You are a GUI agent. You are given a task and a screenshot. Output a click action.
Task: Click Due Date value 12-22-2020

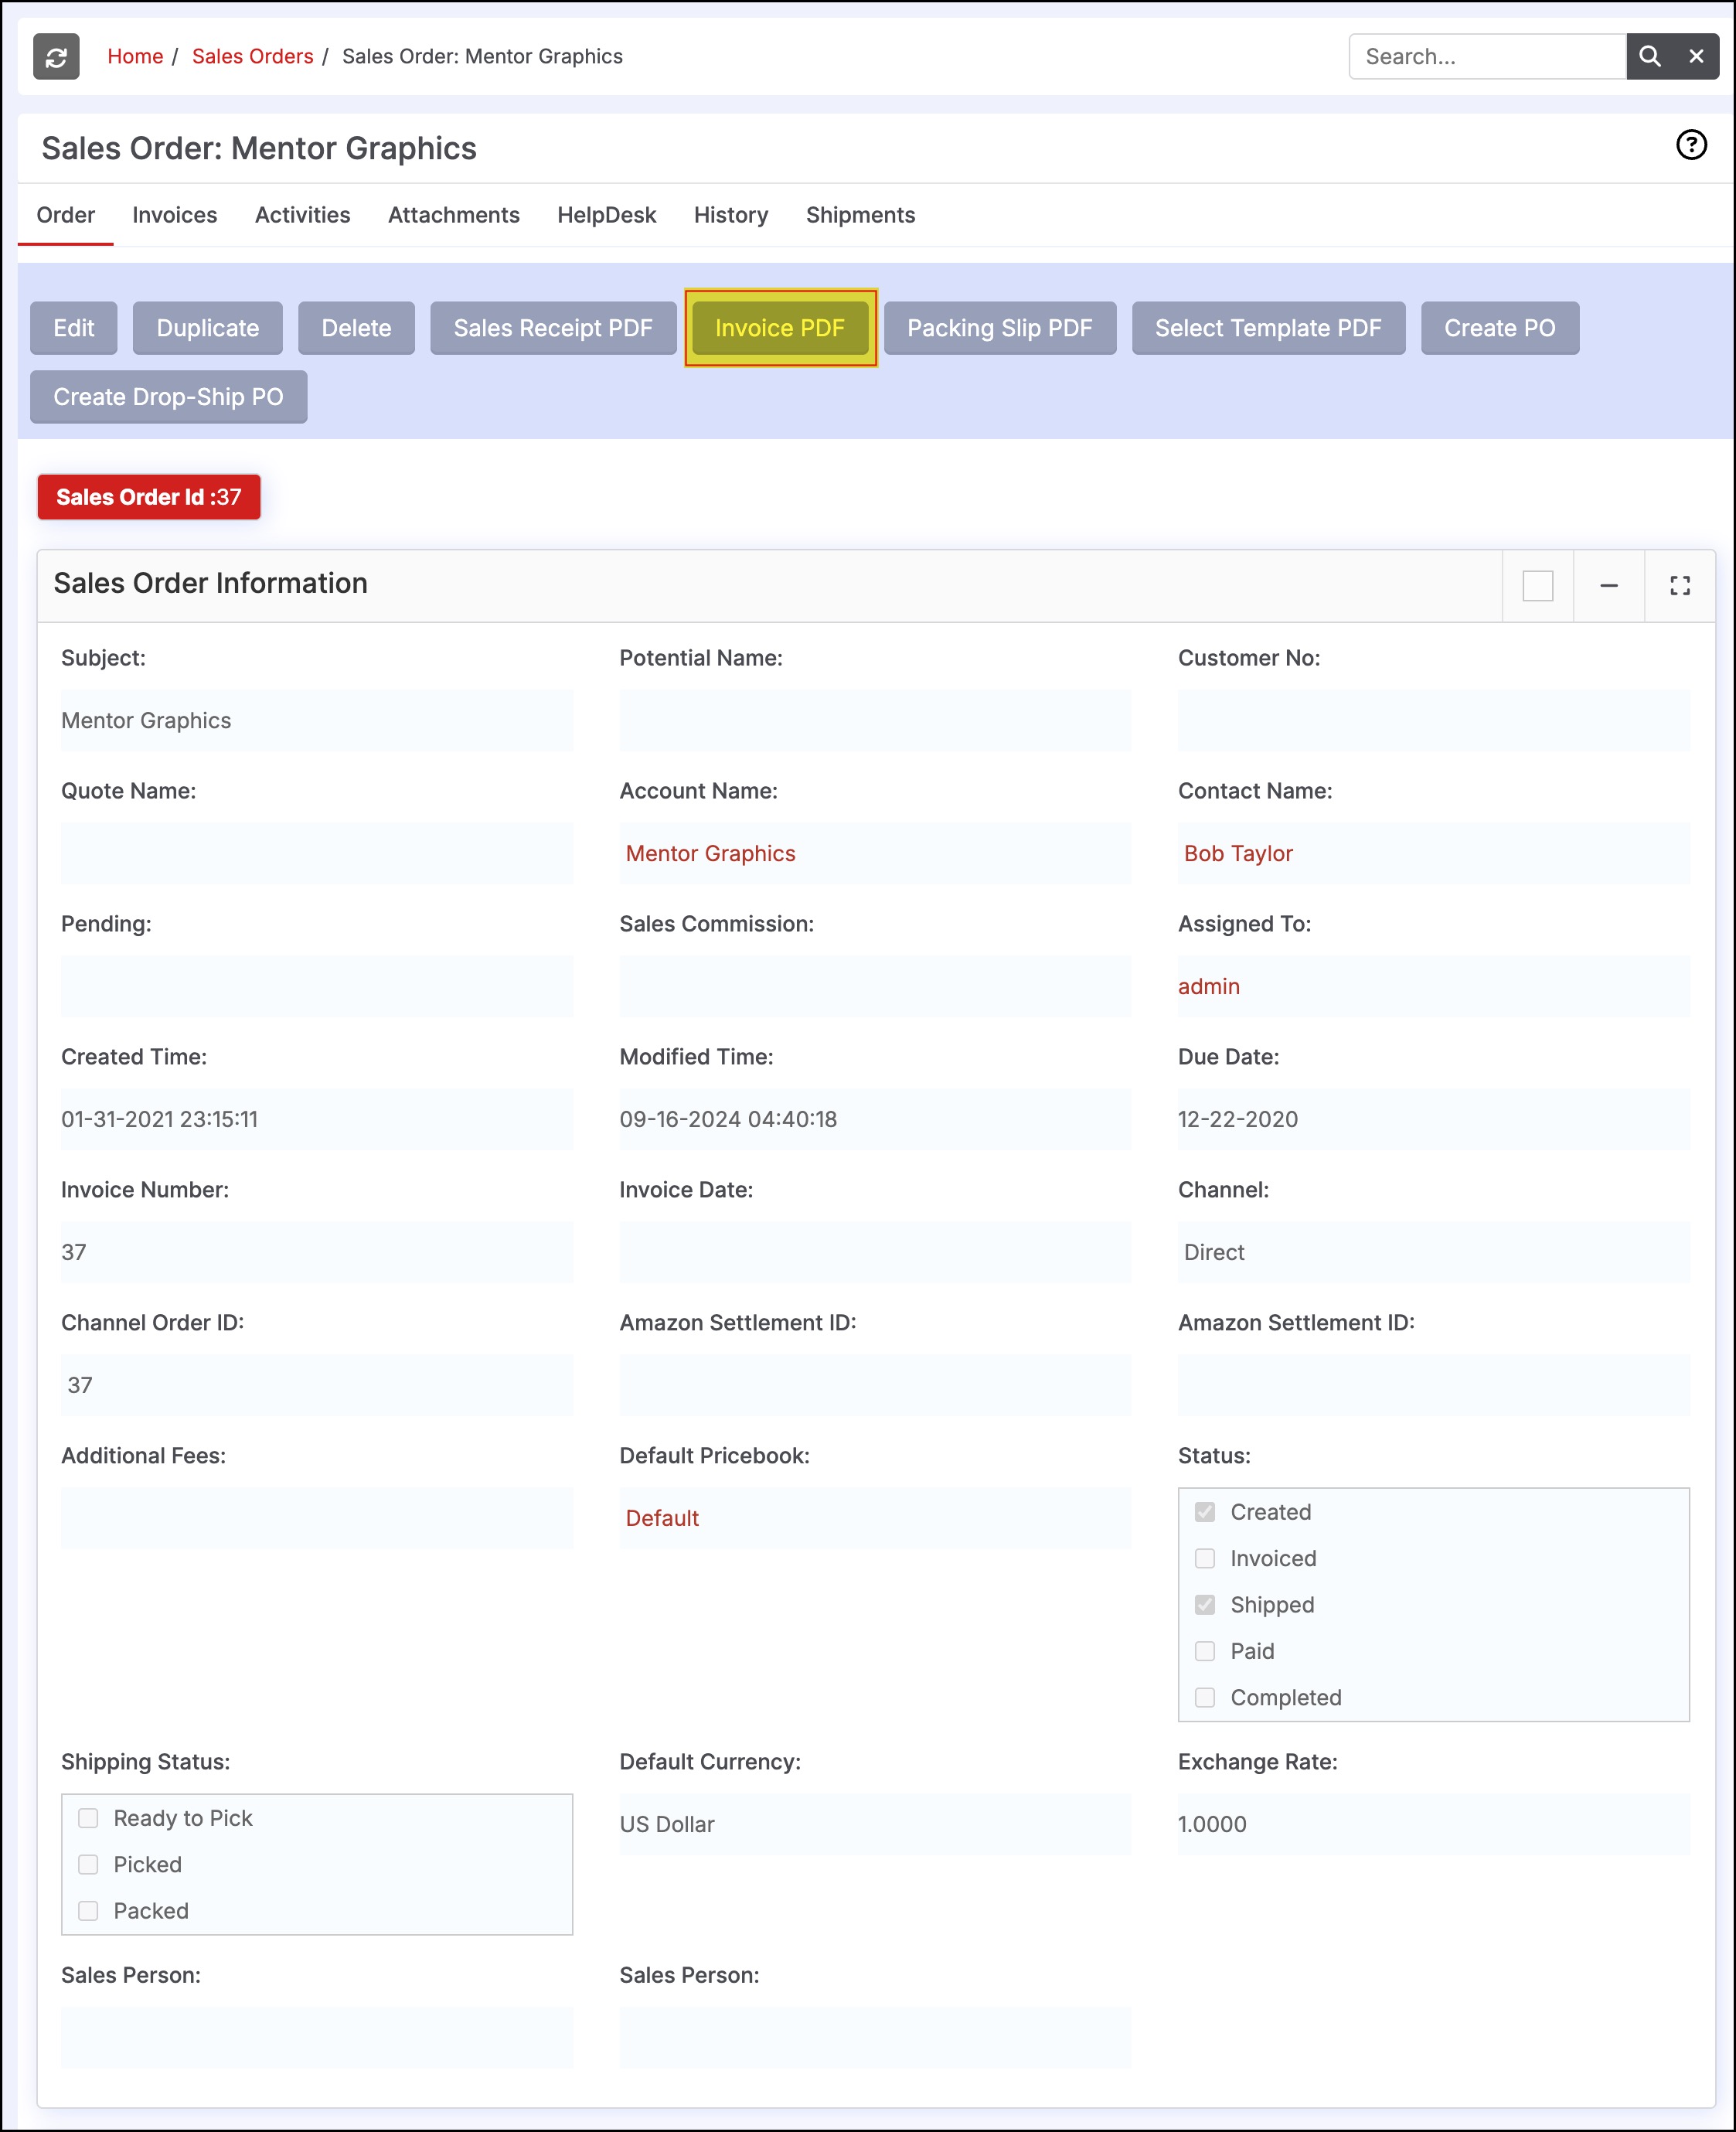(x=1238, y=1119)
